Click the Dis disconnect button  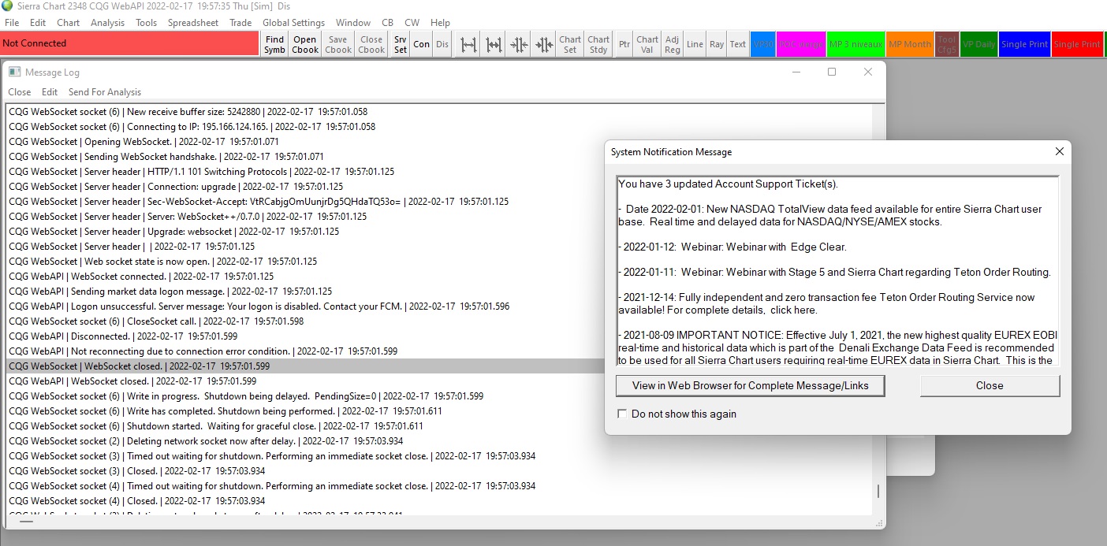tap(442, 44)
